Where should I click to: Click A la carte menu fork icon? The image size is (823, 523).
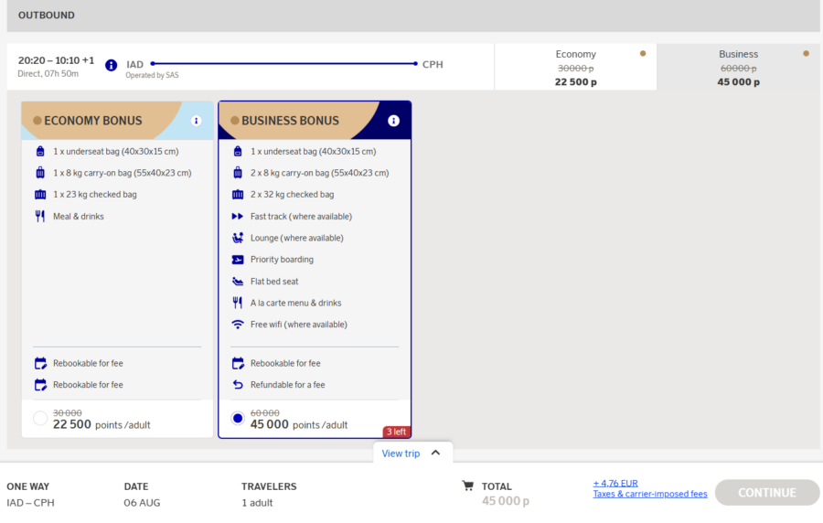click(238, 303)
